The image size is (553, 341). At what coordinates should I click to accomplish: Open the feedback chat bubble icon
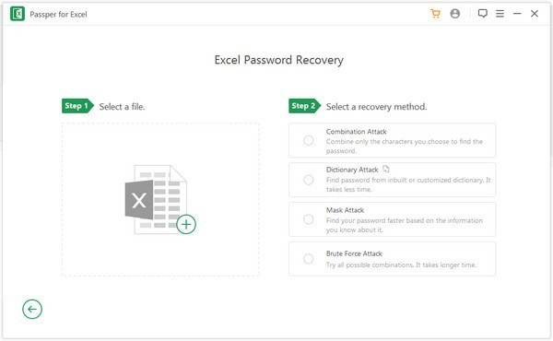(482, 14)
